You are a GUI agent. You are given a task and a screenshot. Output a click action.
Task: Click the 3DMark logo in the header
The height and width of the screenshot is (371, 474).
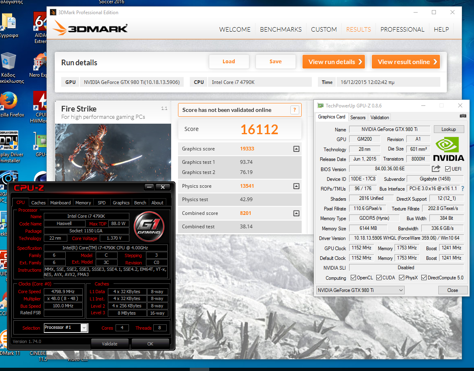pyautogui.click(x=90, y=28)
